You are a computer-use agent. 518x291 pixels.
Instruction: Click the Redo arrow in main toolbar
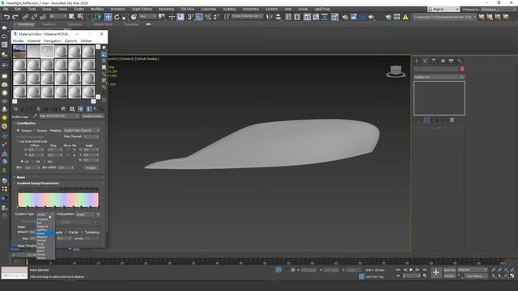click(x=15, y=17)
